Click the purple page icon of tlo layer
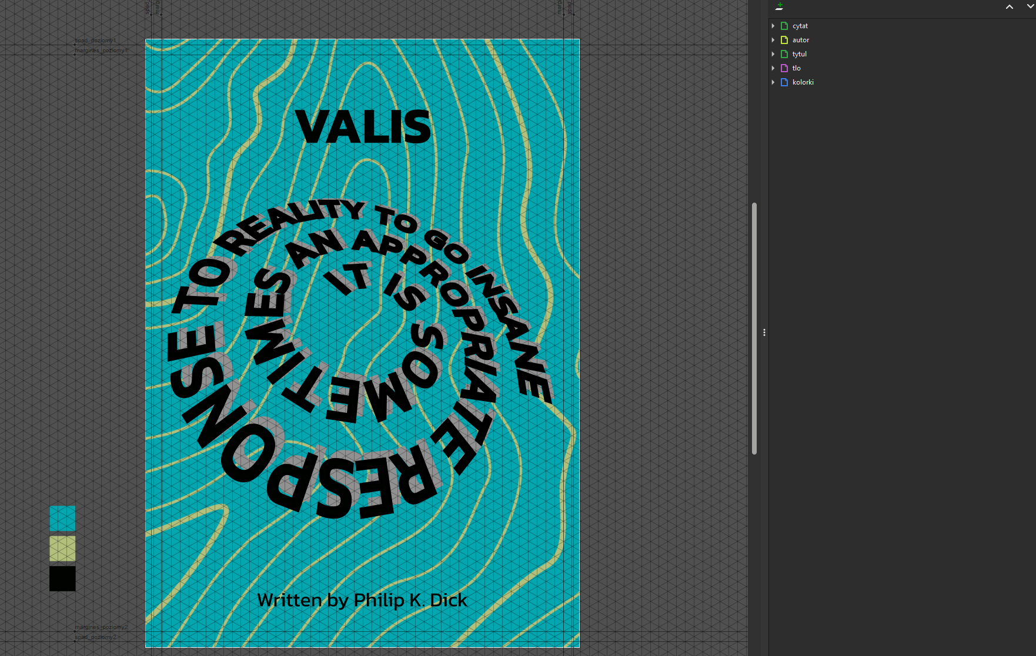Viewport: 1036px width, 656px height. tap(784, 68)
